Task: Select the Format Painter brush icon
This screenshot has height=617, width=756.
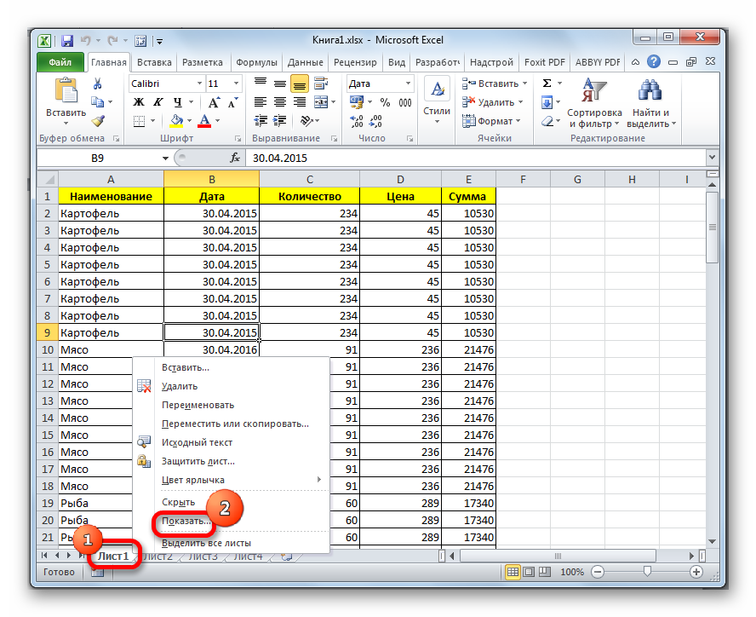Action: tap(97, 121)
